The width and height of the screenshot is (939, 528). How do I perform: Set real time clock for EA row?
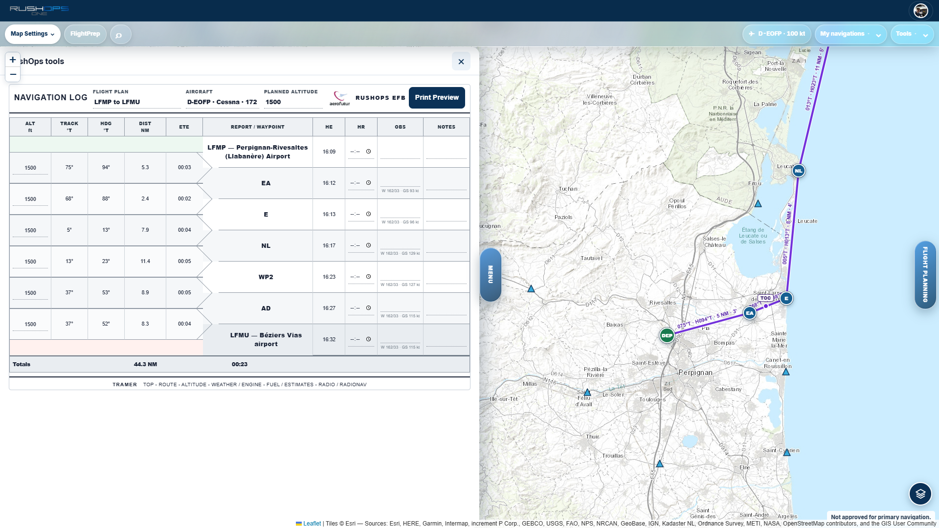[368, 183]
